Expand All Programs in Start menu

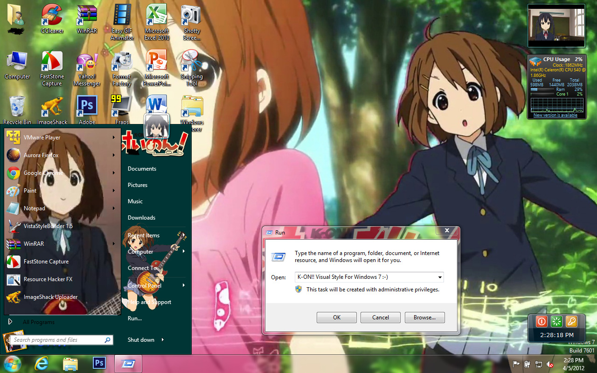[x=38, y=322]
